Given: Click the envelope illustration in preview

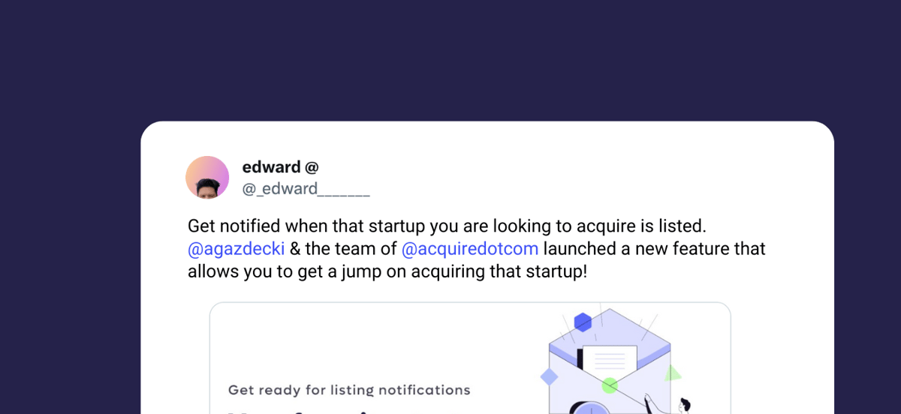Looking at the screenshot, I should 609,361.
